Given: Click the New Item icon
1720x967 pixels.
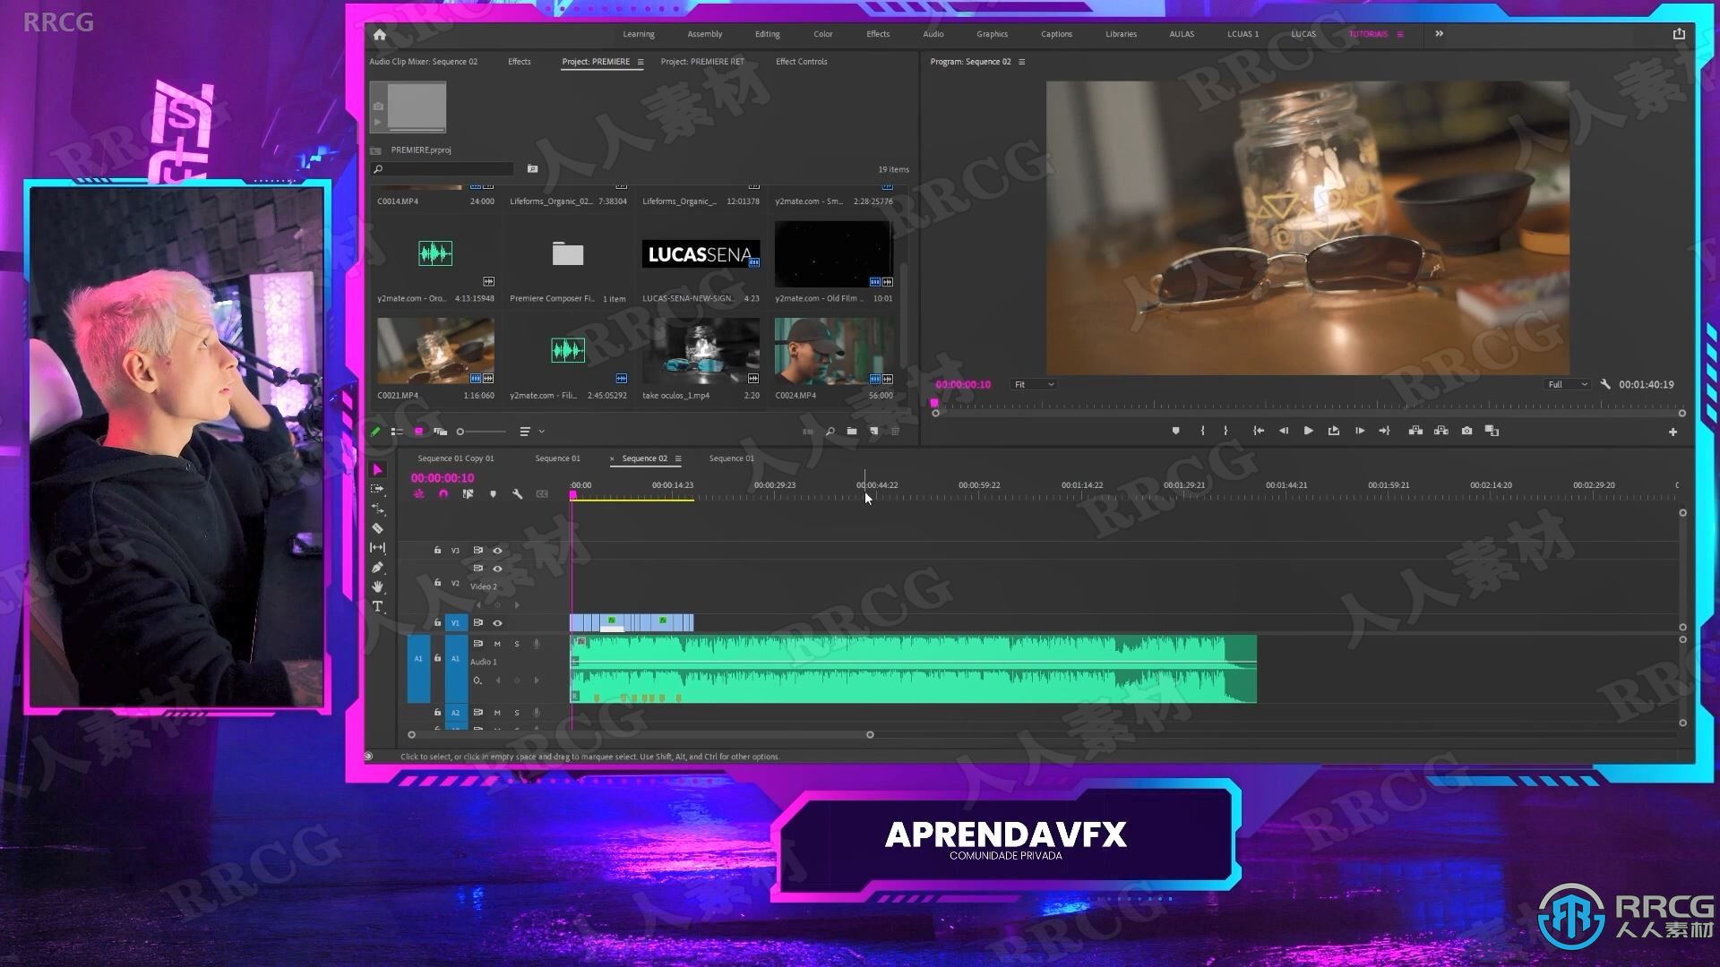Looking at the screenshot, I should coord(874,432).
